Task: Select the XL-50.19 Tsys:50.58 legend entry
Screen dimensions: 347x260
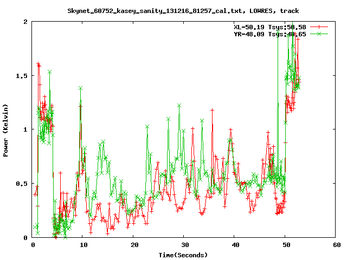Action: pos(270,27)
